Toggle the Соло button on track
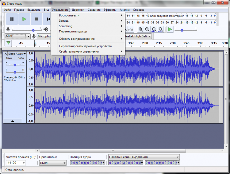The height and width of the screenshot is (174, 230). (x=21, y=58)
